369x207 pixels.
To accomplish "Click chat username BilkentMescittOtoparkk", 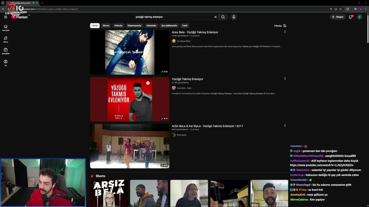I will pyautogui.click(x=308, y=156).
